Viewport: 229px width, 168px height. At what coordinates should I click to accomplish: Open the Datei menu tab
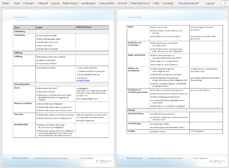pos(6,3)
